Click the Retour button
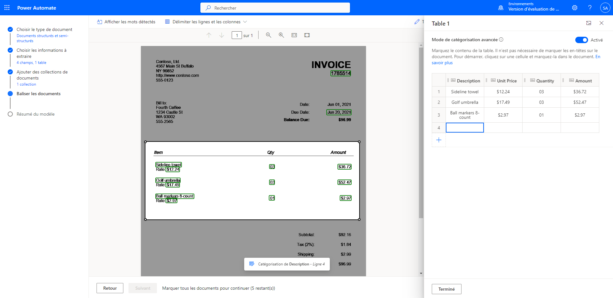 [x=110, y=288]
